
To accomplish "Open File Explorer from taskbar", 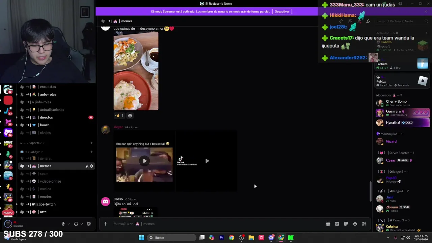I will [251, 238].
